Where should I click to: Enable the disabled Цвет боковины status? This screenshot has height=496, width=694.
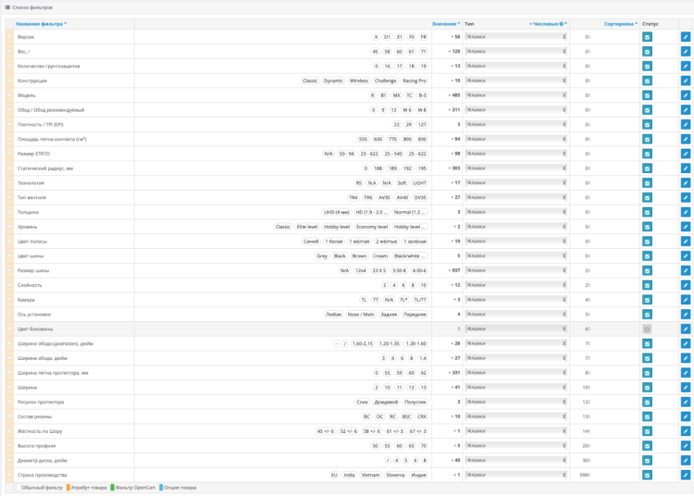pyautogui.click(x=647, y=329)
